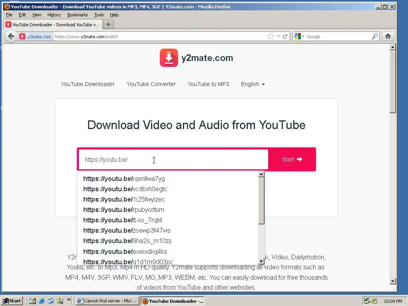Select suggestion ending tt-xo_7rqt4
The image size is (408, 306).
point(168,220)
